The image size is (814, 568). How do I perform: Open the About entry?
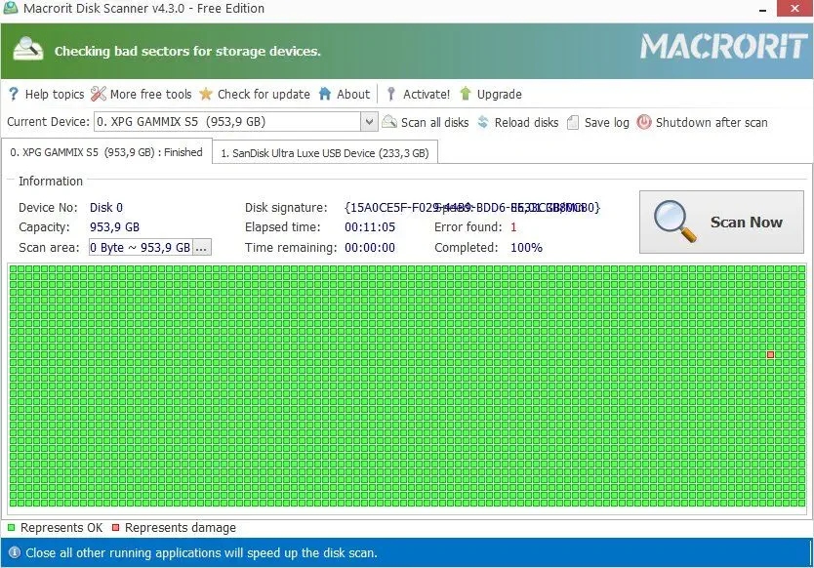pyautogui.click(x=353, y=94)
